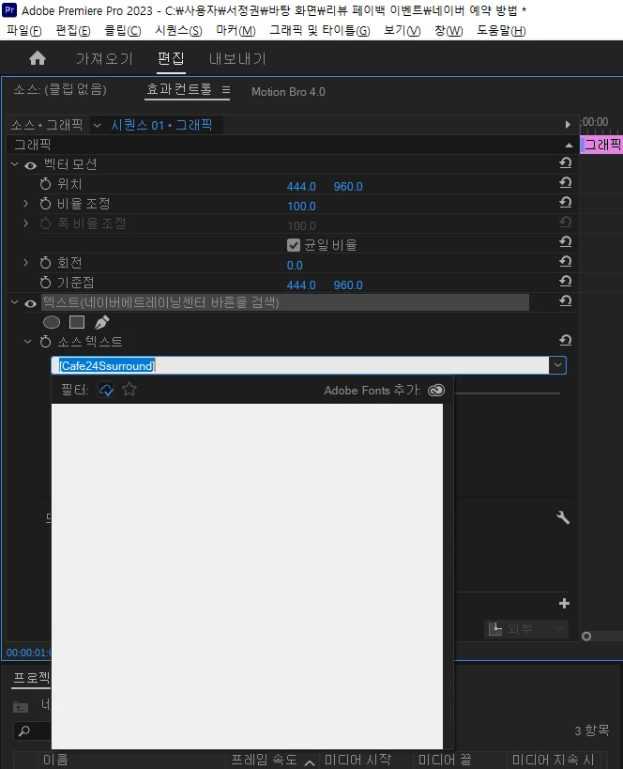Go to the Home screen icon
Screen dimensions: 623x769
click(x=38, y=58)
